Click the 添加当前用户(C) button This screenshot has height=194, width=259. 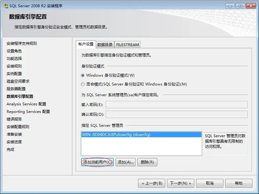(98, 162)
